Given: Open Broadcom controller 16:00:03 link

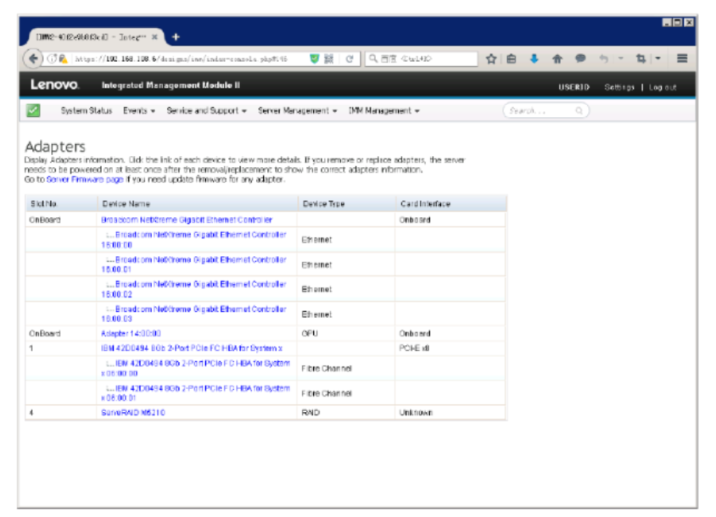Looking at the screenshot, I should (x=193, y=314).
